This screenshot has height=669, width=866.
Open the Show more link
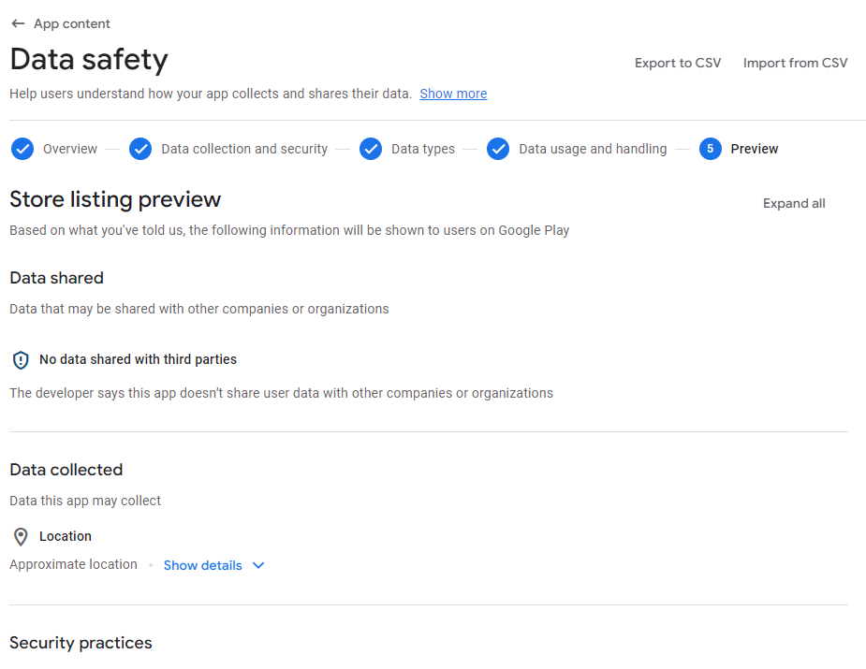pyautogui.click(x=453, y=94)
